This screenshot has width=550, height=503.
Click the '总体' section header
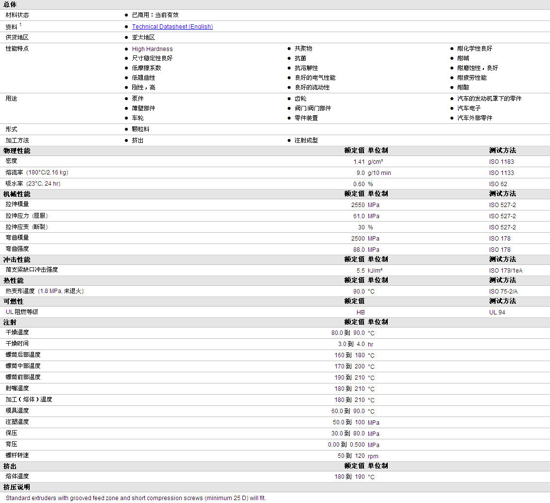coord(10,4)
